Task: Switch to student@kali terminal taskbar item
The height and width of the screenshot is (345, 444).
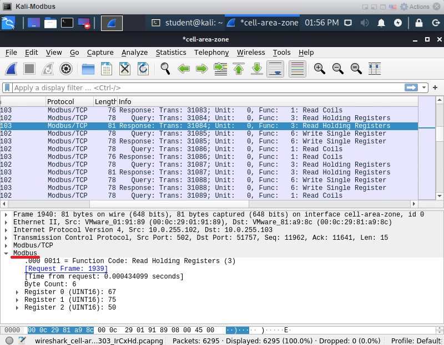Action: click(186, 23)
